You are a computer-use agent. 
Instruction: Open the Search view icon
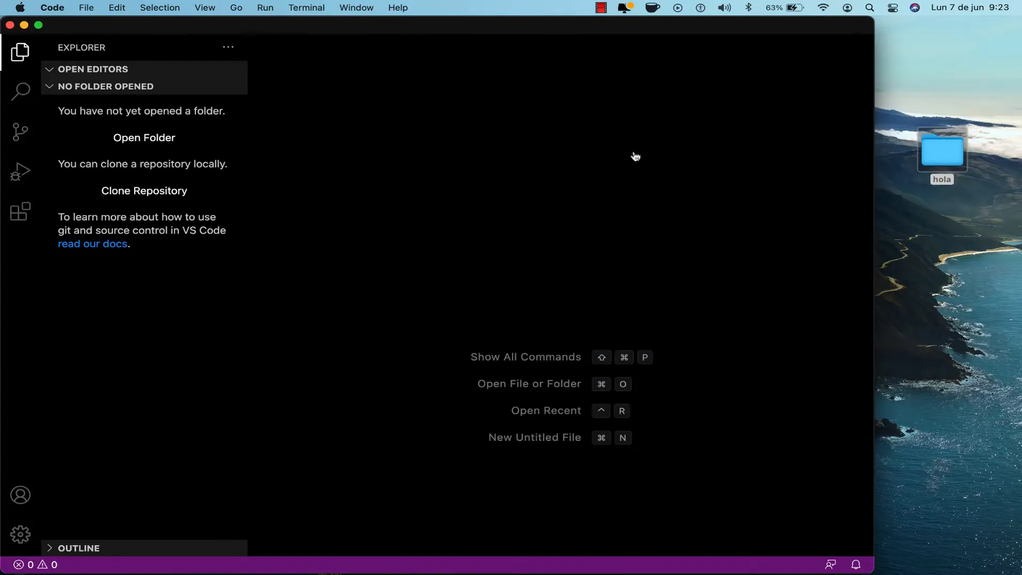point(20,91)
